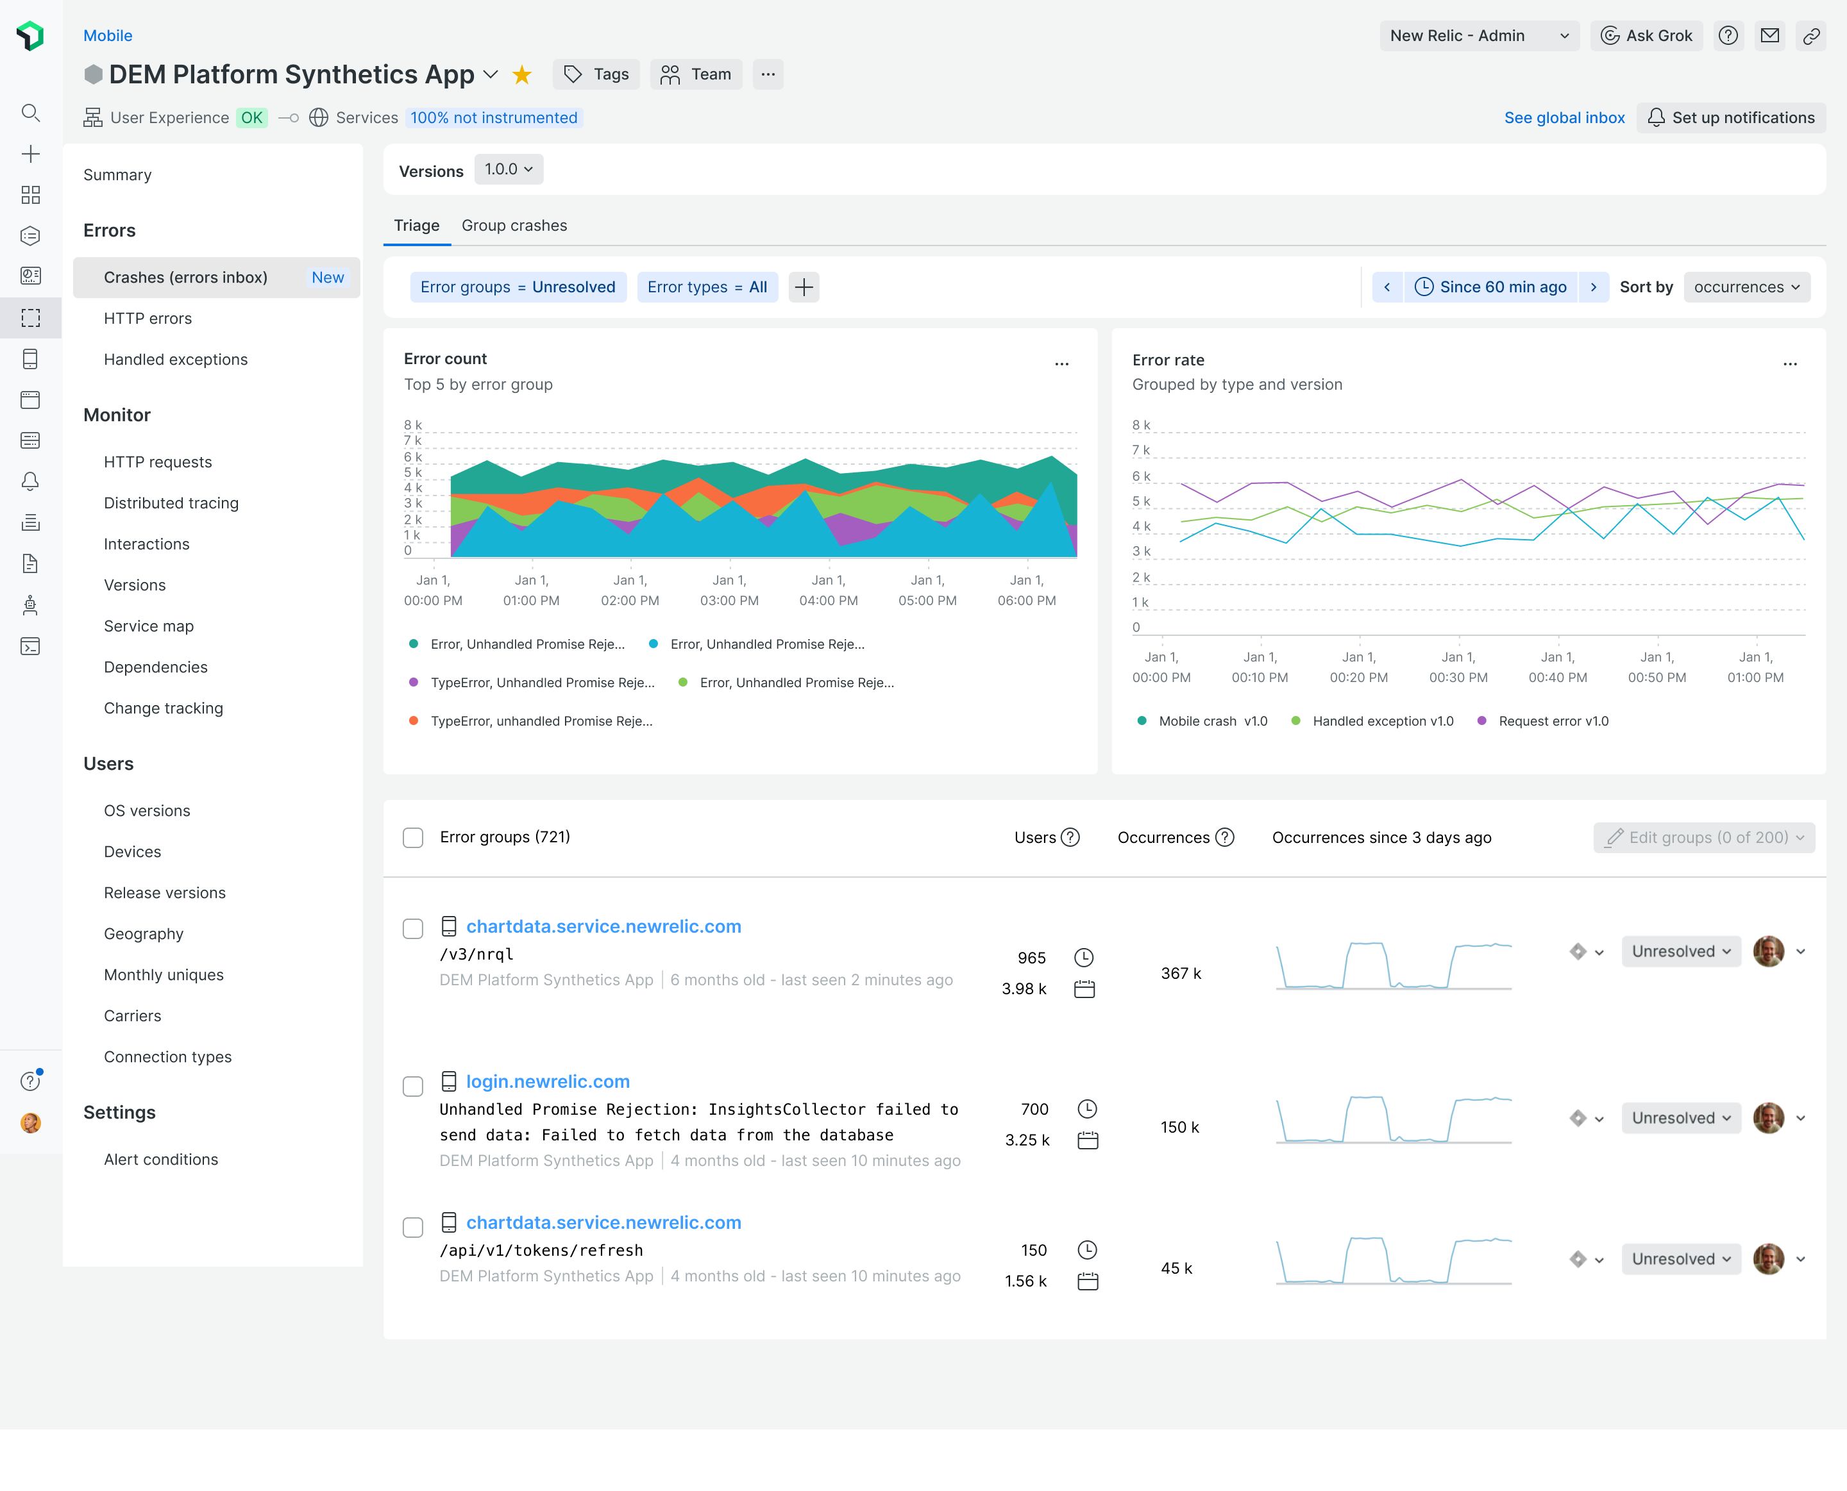Open Sort by occurrences dropdown
This screenshot has height=1491, width=1847.
click(1746, 287)
